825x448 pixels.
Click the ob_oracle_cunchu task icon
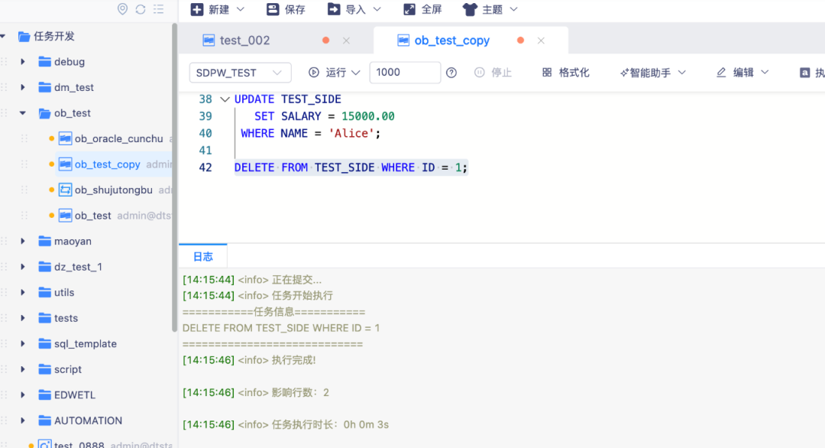(x=65, y=138)
